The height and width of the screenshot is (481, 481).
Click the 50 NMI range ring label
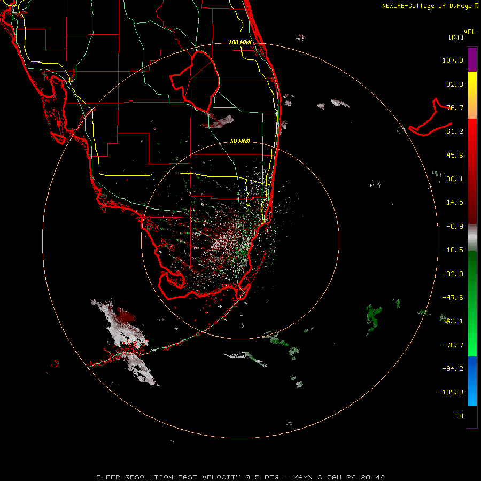(x=240, y=141)
